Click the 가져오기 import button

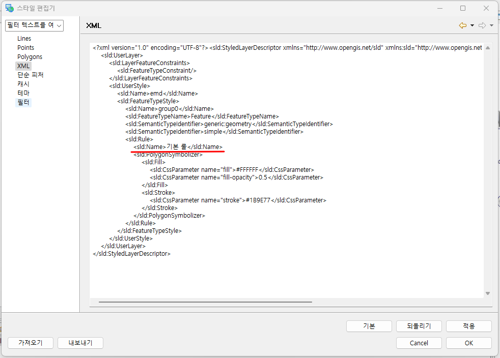30,343
